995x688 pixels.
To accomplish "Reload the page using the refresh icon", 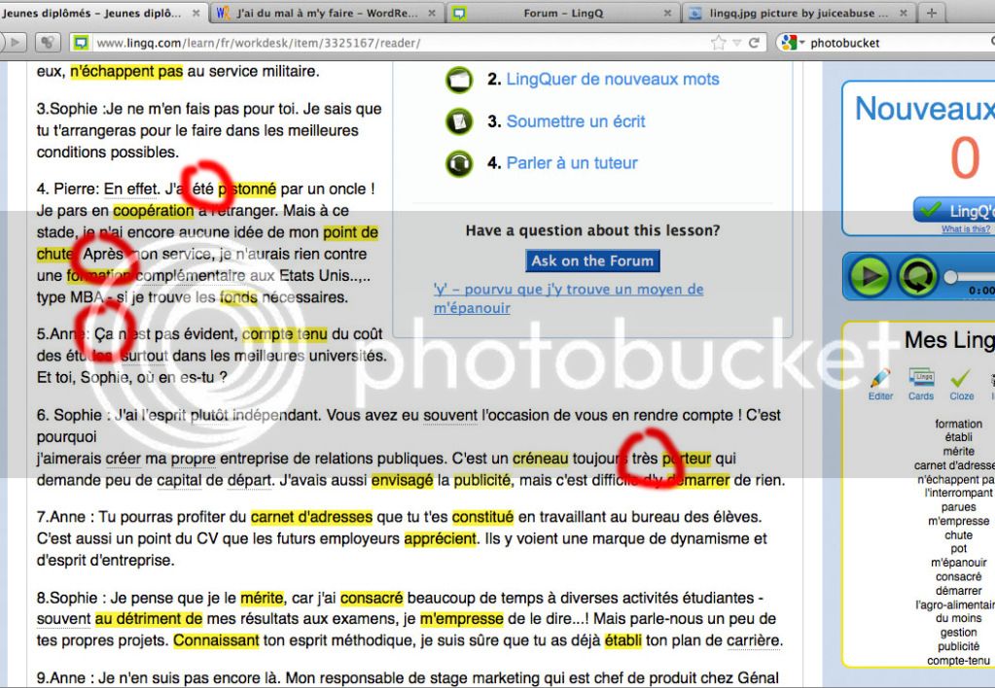I will [754, 43].
